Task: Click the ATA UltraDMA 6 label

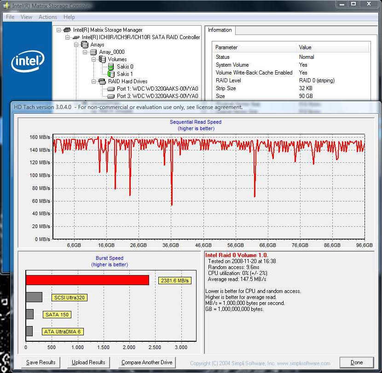Action: pyautogui.click(x=63, y=332)
